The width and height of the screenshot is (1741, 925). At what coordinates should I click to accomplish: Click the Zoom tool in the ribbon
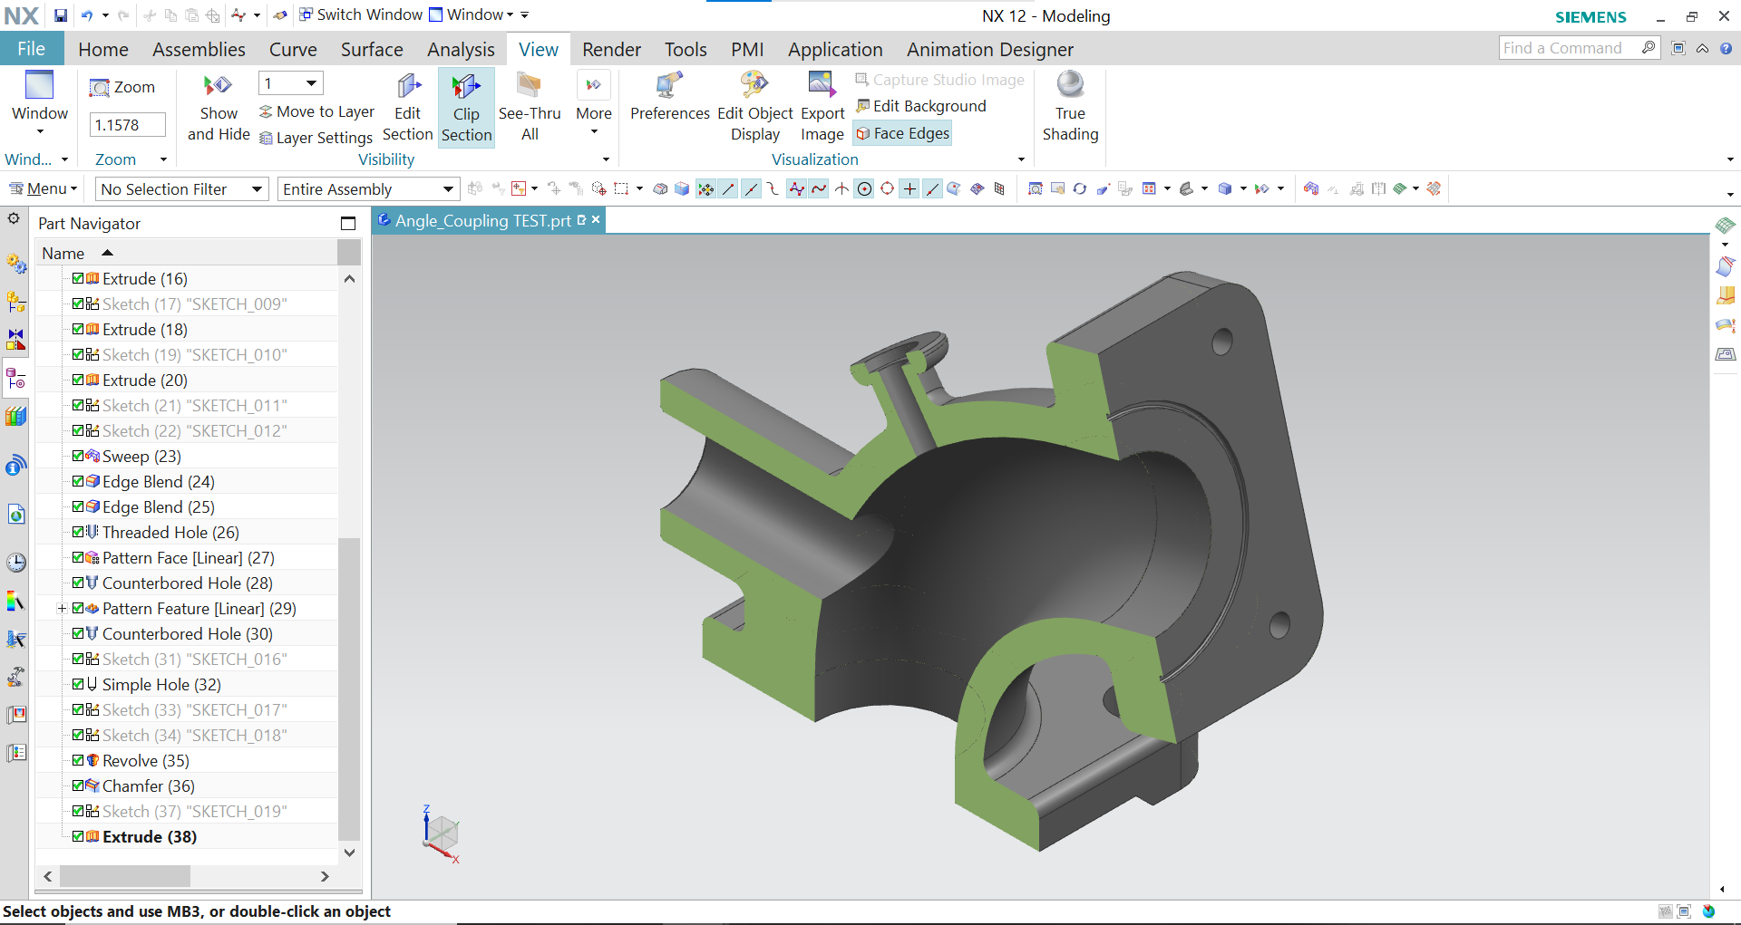click(x=122, y=87)
